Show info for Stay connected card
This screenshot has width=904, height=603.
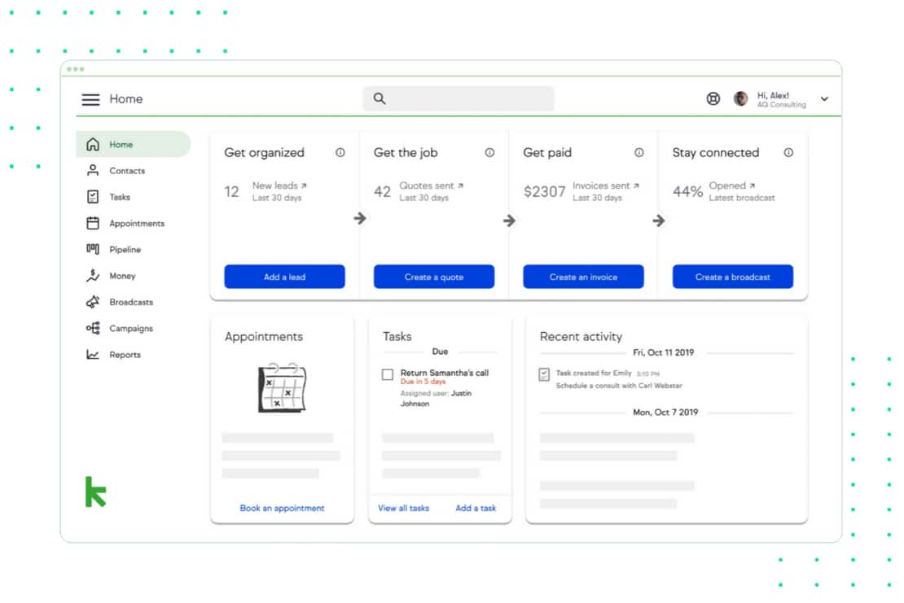[788, 153]
